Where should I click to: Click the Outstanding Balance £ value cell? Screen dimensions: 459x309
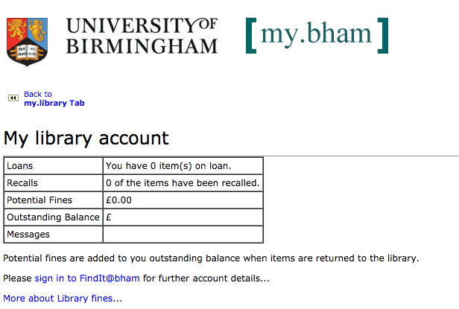pos(183,217)
